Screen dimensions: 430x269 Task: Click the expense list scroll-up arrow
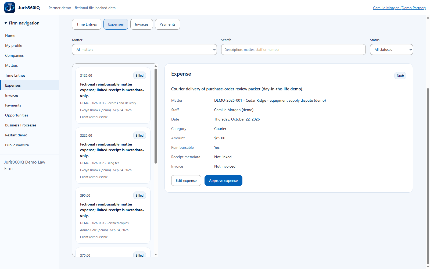(156, 66)
